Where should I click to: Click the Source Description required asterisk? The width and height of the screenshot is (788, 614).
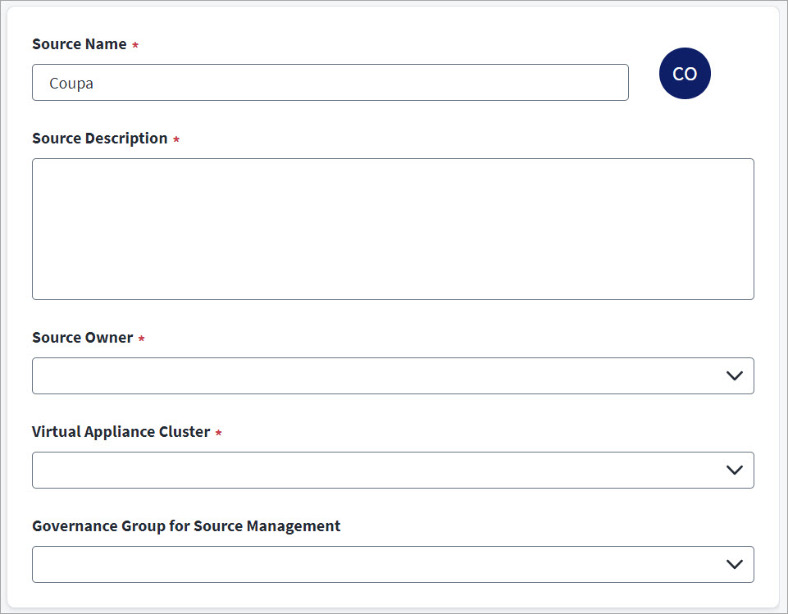pos(176,139)
